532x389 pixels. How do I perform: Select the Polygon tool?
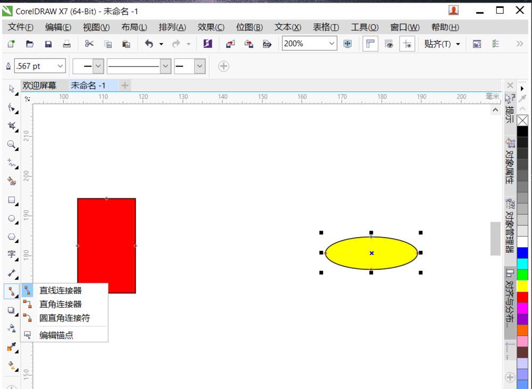(12, 236)
